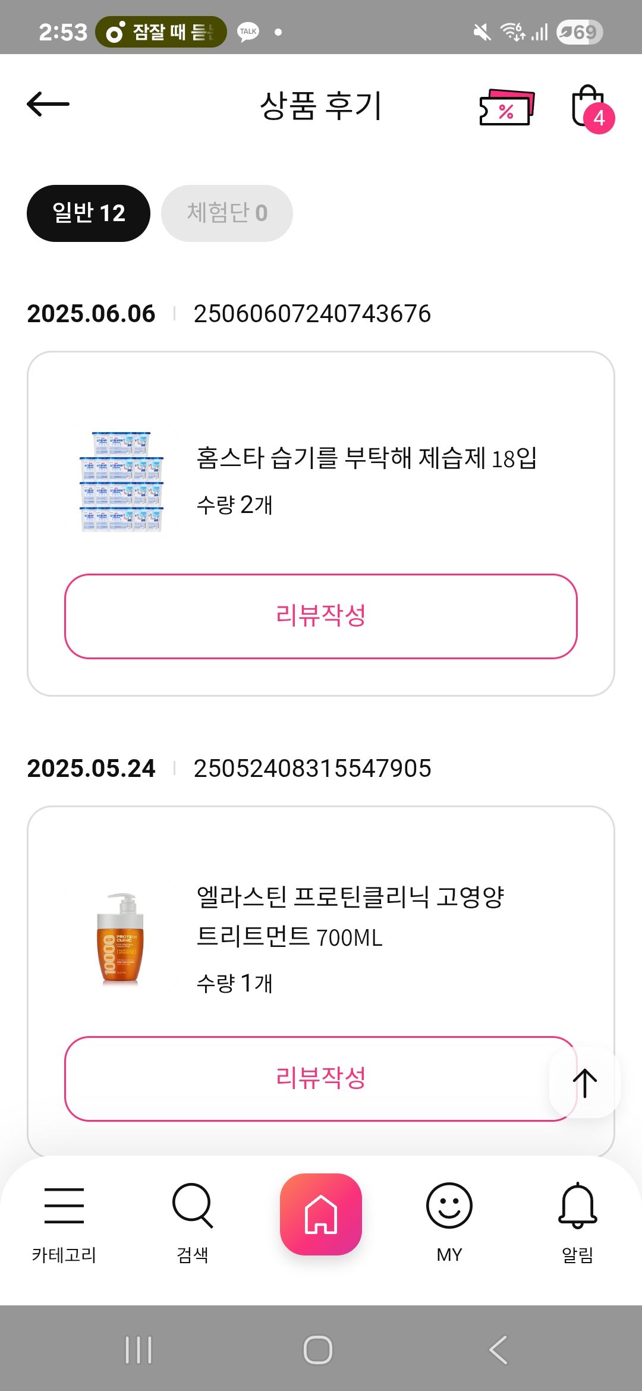642x1391 pixels.
Task: Tap the KakaoTalk notification icon in status bar
Action: tap(248, 32)
